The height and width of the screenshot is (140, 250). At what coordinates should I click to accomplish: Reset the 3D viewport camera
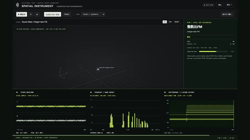tap(177, 22)
